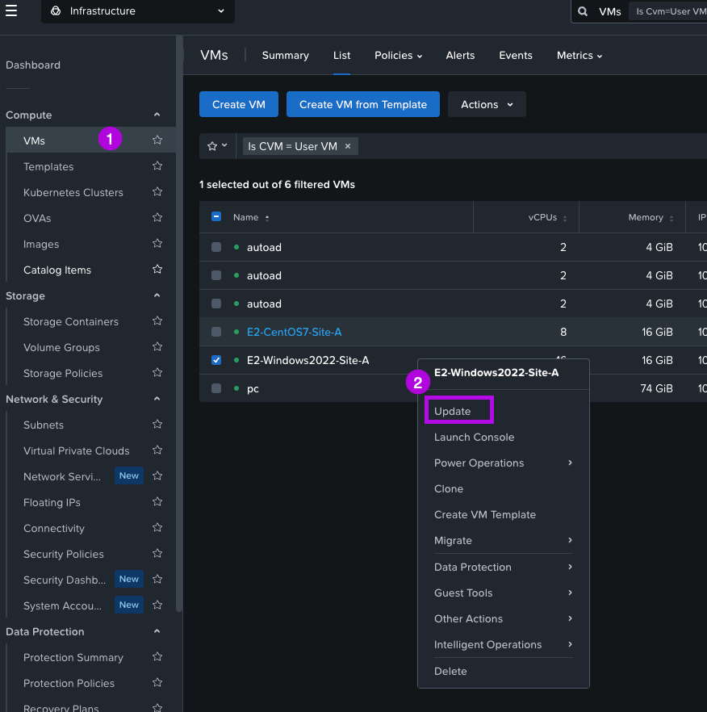Screen dimensions: 707x712
Task: Open the Guest Tools submenu
Action: click(503, 593)
